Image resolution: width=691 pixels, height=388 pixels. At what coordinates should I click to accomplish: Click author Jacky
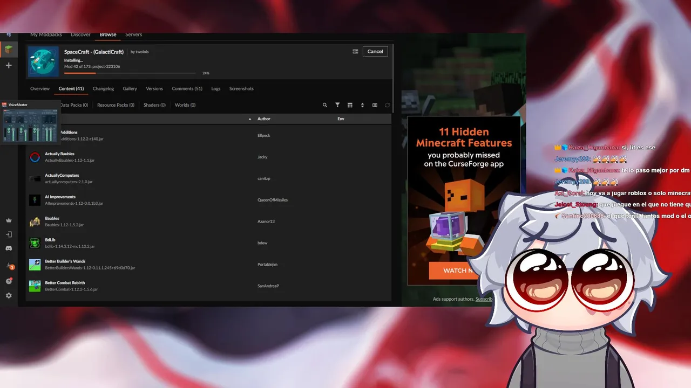click(x=262, y=157)
